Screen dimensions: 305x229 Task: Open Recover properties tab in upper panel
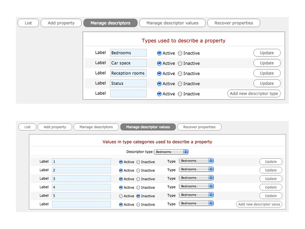[234, 23]
